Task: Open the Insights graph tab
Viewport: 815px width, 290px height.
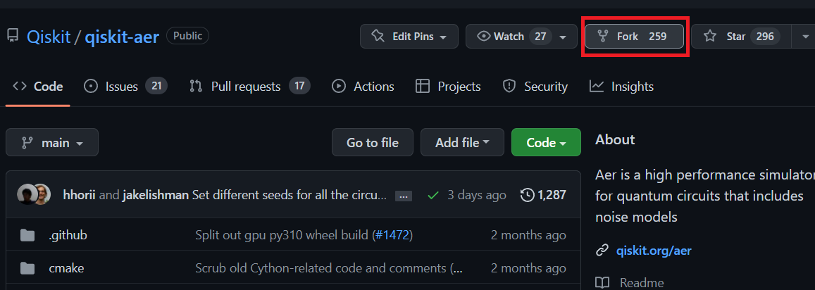Action: 621,87
